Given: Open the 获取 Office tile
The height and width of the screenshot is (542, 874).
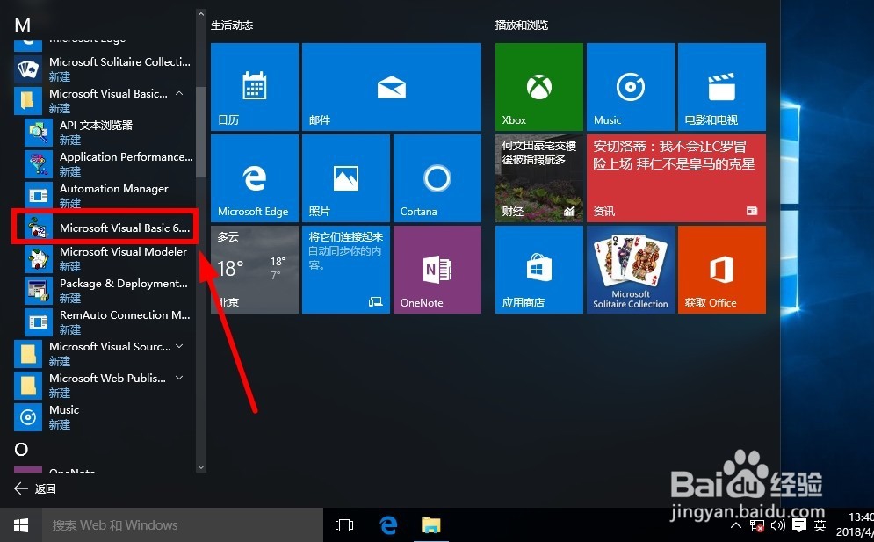Looking at the screenshot, I should (722, 270).
